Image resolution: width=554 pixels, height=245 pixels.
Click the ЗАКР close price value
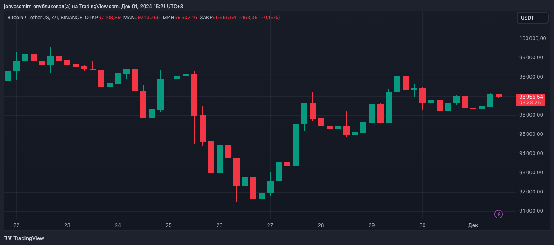pyautogui.click(x=224, y=18)
